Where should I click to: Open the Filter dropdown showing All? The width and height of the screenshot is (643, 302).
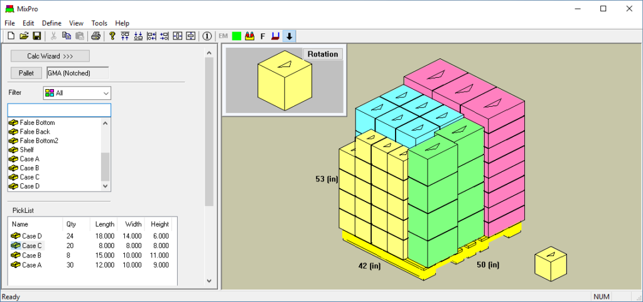point(77,93)
